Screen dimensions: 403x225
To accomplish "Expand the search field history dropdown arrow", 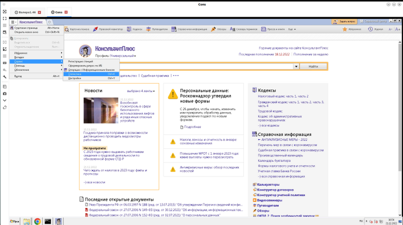I will (296, 67).
